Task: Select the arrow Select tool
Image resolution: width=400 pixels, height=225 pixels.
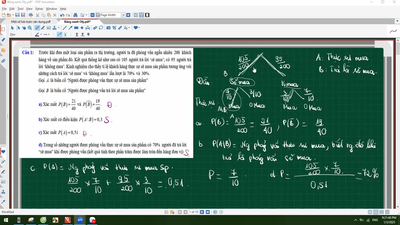Action: pyautogui.click(x=12, y=28)
